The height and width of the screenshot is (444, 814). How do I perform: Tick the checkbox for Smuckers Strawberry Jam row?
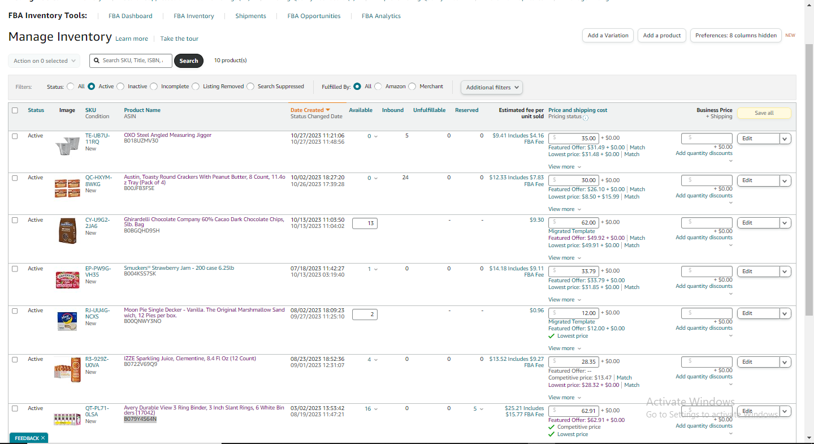coord(15,269)
